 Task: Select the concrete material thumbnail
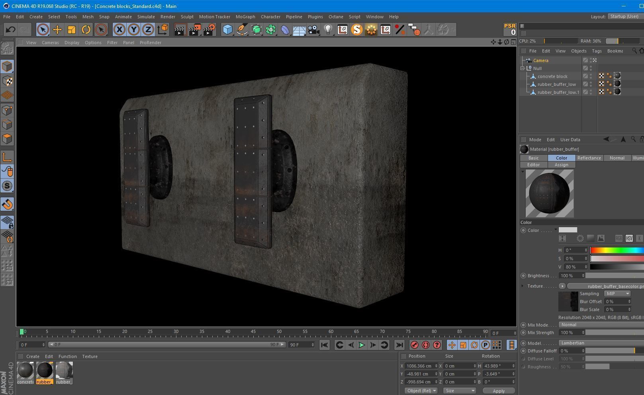[x=25, y=373]
